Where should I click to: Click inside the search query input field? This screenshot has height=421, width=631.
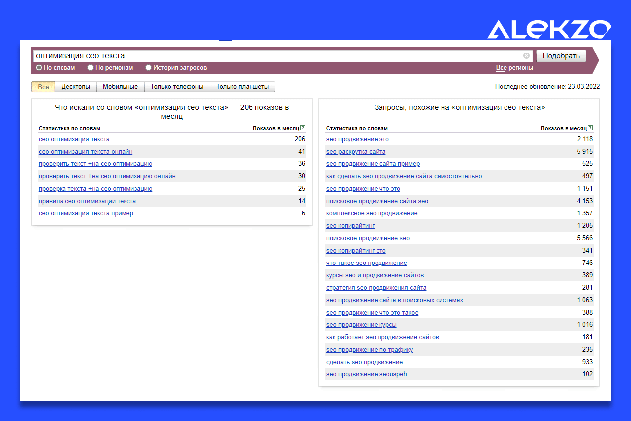pos(278,56)
